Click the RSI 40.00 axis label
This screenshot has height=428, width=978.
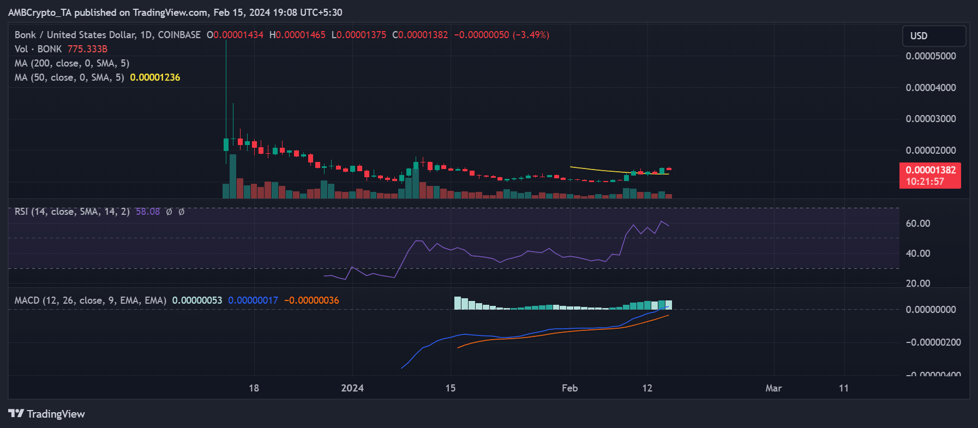click(x=918, y=254)
